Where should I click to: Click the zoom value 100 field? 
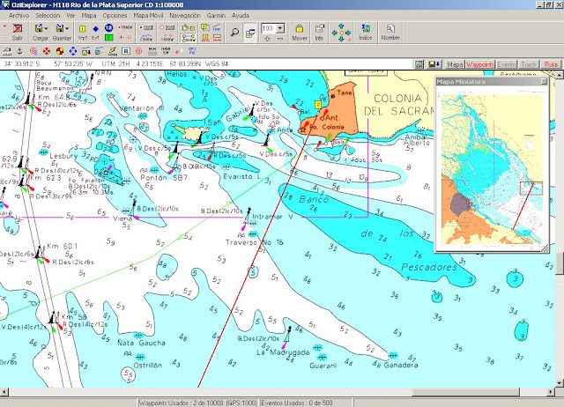point(268,28)
